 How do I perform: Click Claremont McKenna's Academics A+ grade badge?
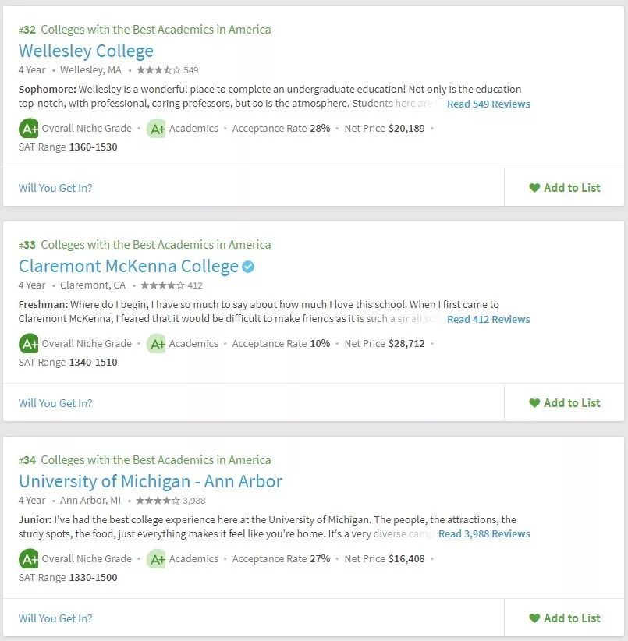tap(157, 344)
